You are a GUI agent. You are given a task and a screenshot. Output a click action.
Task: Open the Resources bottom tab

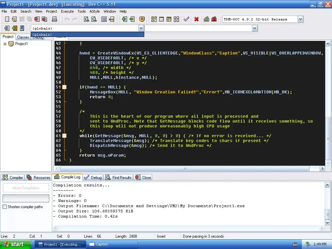point(39,177)
